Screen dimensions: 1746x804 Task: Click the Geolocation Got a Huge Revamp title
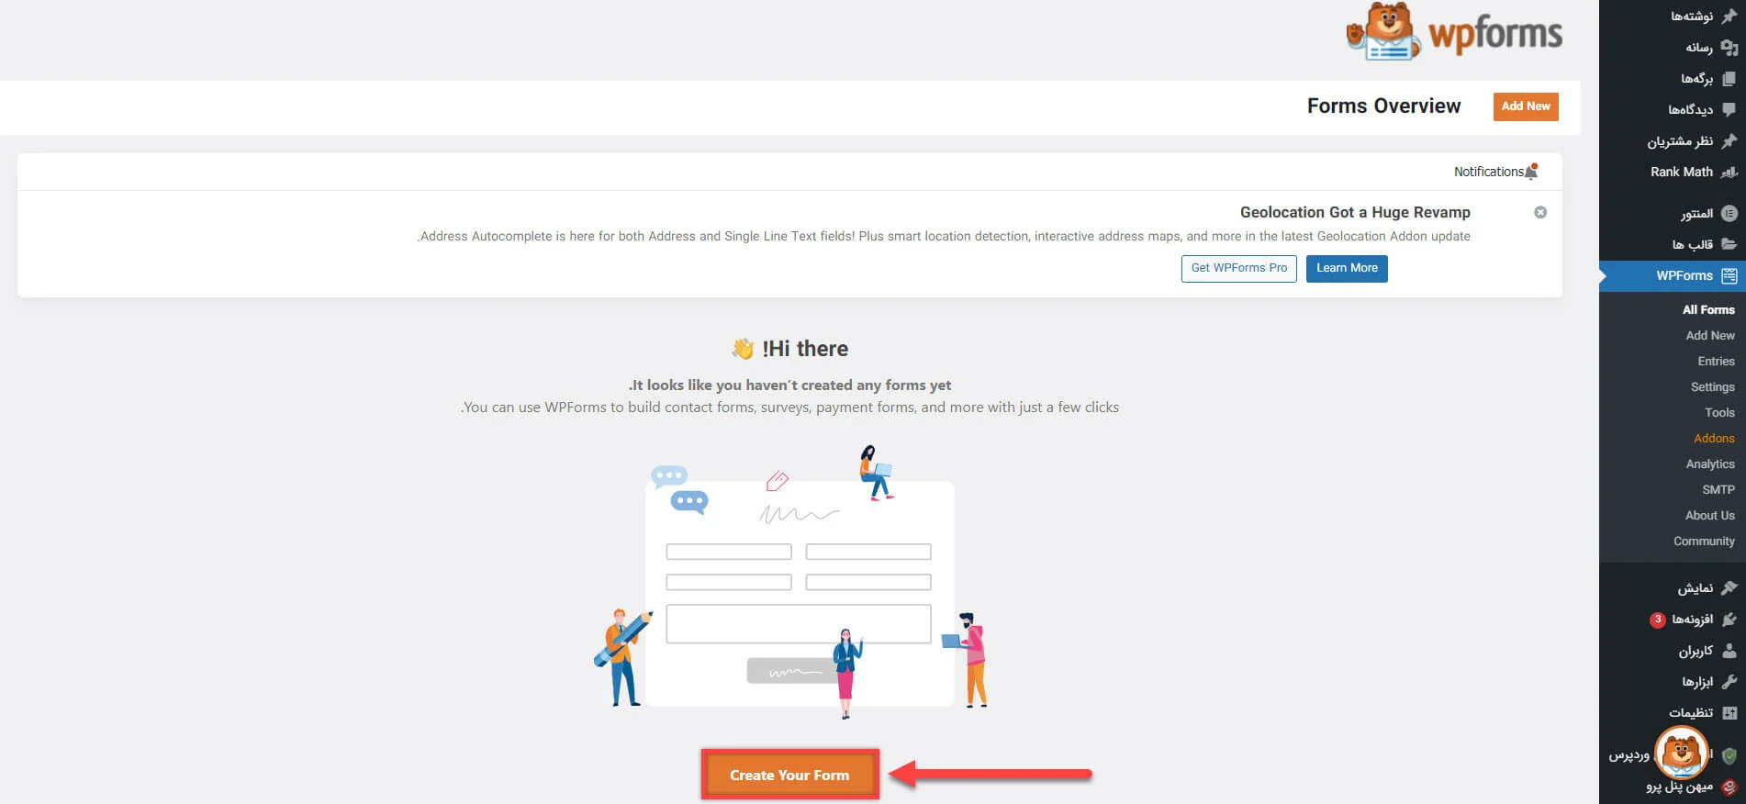pyautogui.click(x=1355, y=212)
